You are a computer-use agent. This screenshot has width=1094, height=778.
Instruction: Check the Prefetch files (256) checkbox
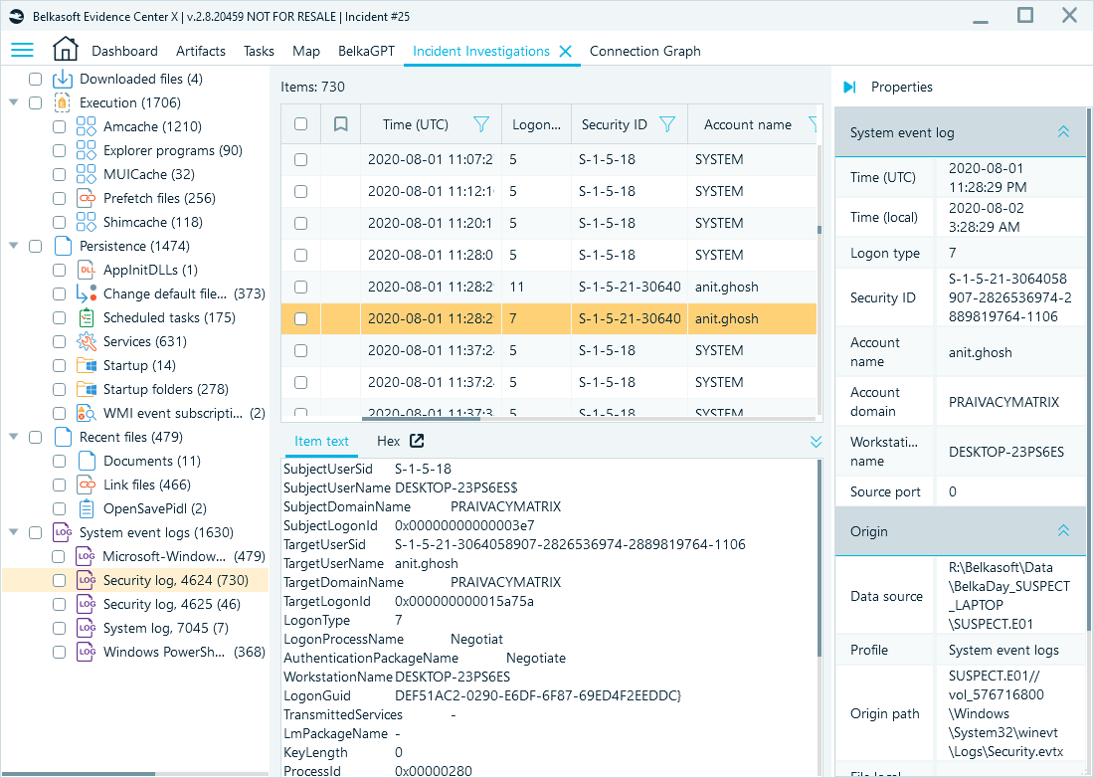point(59,198)
